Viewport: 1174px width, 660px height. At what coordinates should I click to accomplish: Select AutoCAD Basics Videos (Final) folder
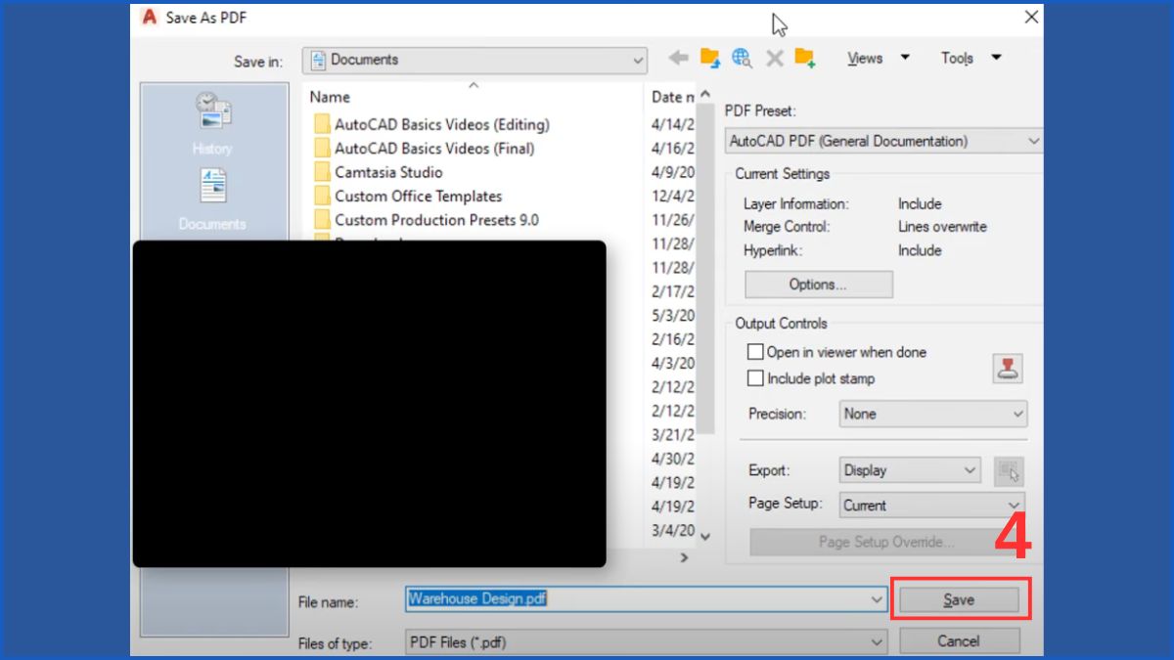click(434, 149)
